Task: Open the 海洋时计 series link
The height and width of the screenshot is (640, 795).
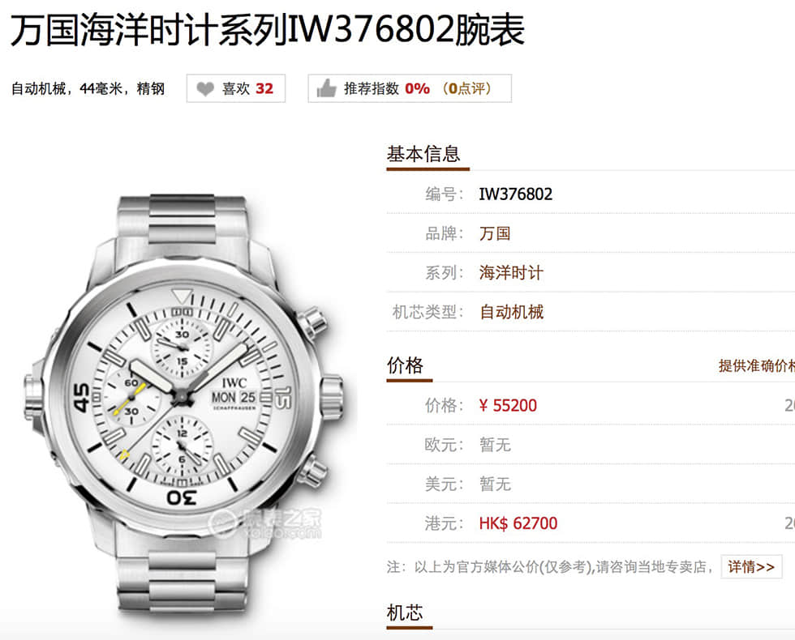Action: 511,273
